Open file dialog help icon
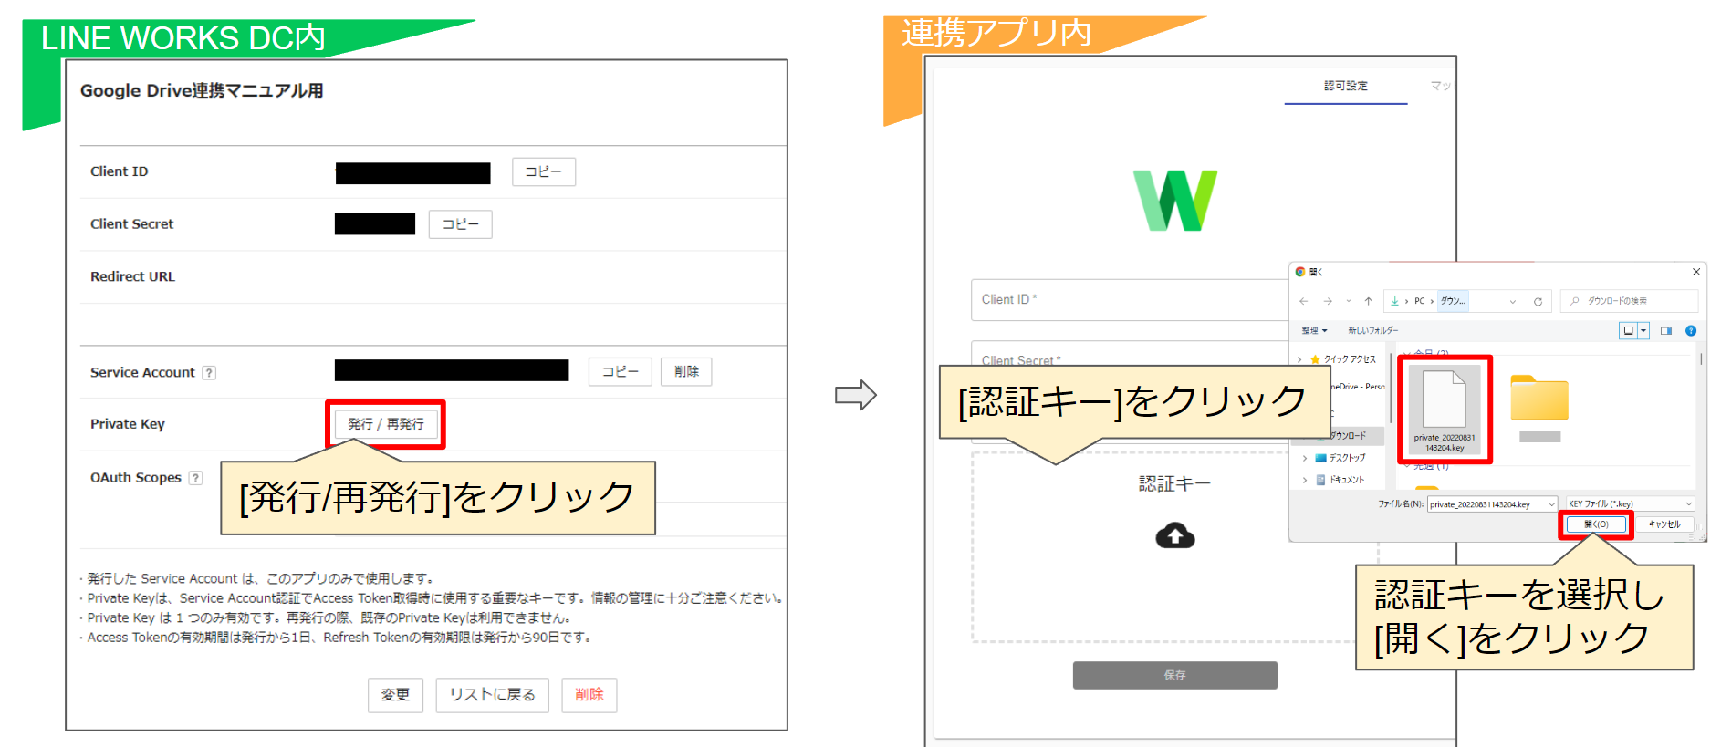 point(1691,330)
